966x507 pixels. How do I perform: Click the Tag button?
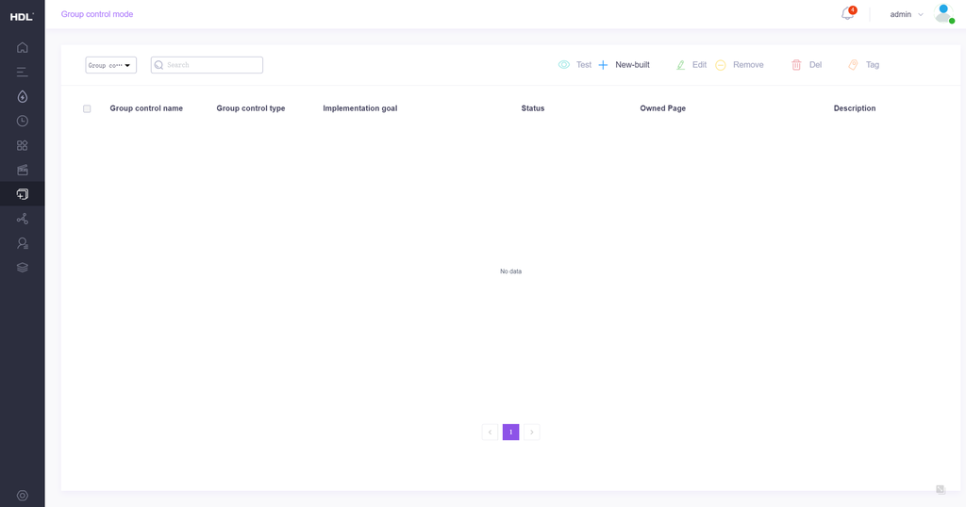864,65
